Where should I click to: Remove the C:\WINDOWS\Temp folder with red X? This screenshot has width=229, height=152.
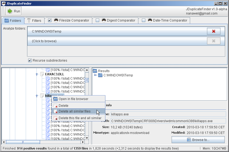tap(213, 31)
